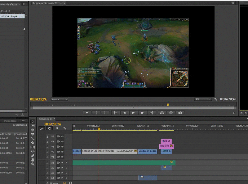Open Marcadores panel menu
Screen dimensions: 248x184
(x=23, y=121)
